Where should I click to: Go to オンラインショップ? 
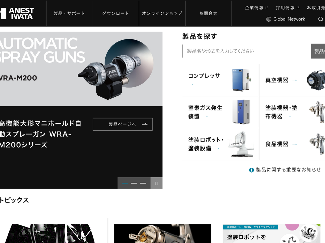pos(162,13)
